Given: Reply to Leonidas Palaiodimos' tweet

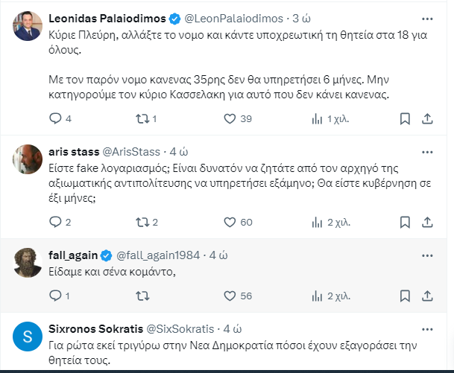Looking at the screenshot, I should click(55, 118).
